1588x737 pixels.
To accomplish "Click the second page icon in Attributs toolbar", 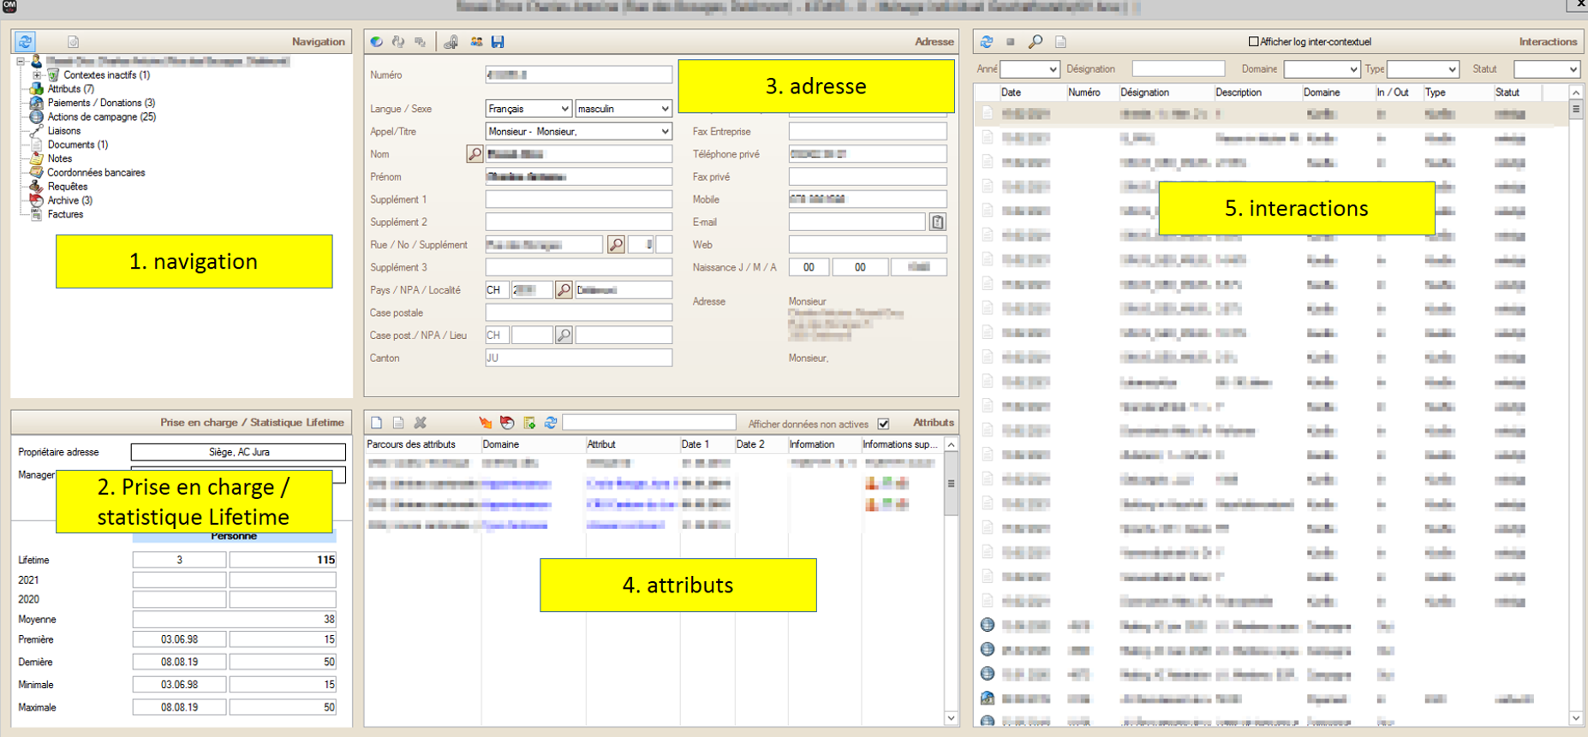I will pyautogui.click(x=398, y=423).
